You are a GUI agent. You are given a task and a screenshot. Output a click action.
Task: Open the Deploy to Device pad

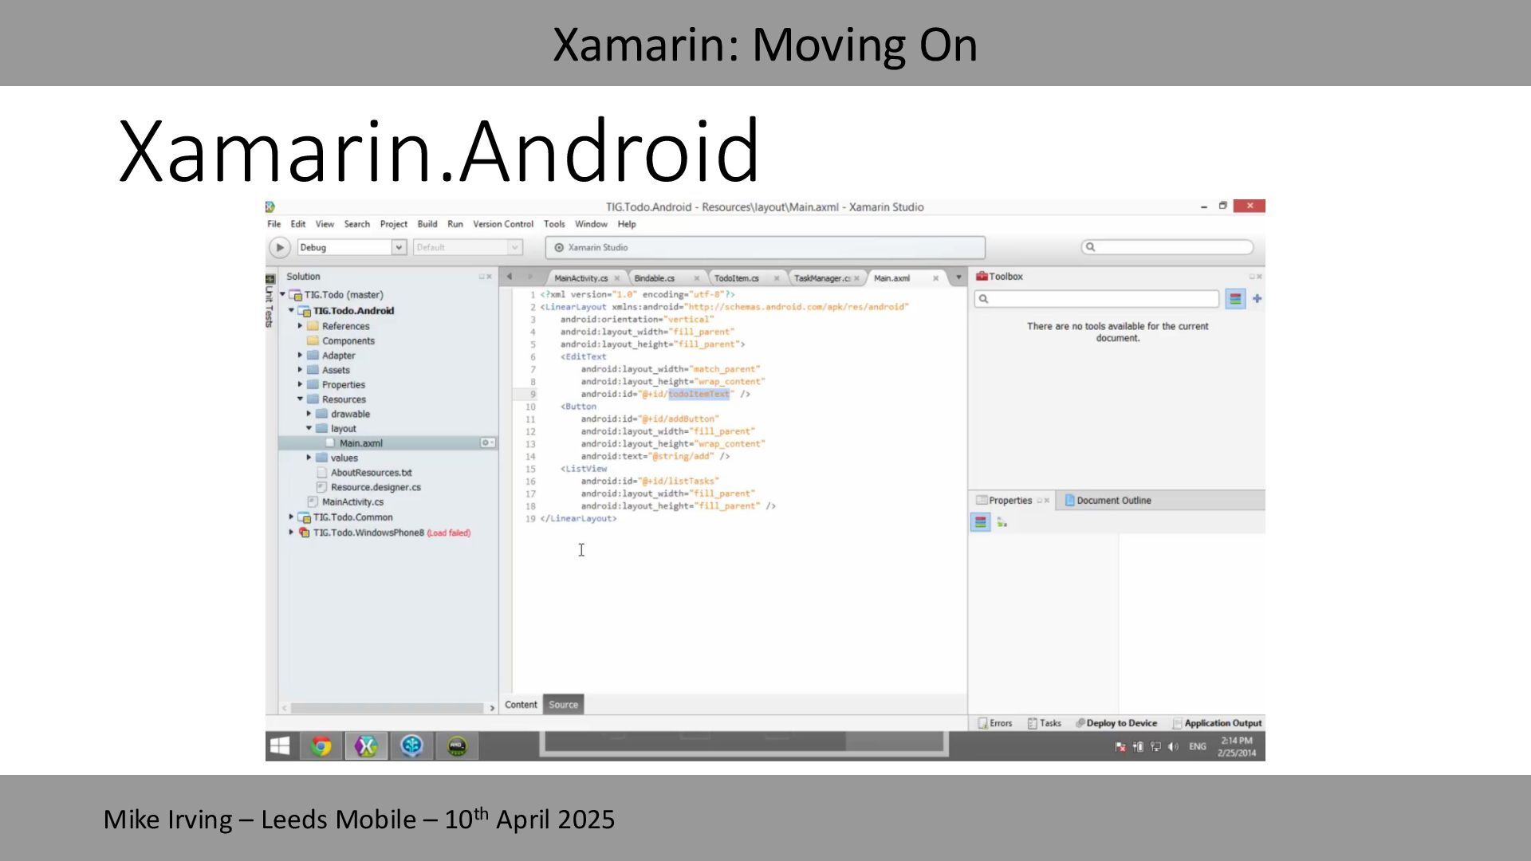pyautogui.click(x=1116, y=724)
